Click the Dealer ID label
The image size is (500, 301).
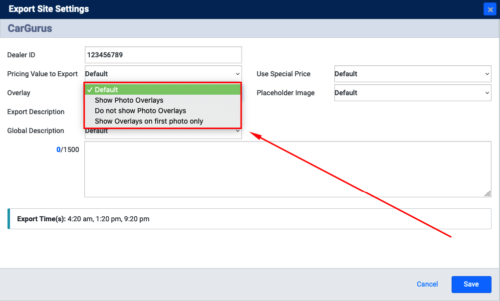pyautogui.click(x=21, y=55)
